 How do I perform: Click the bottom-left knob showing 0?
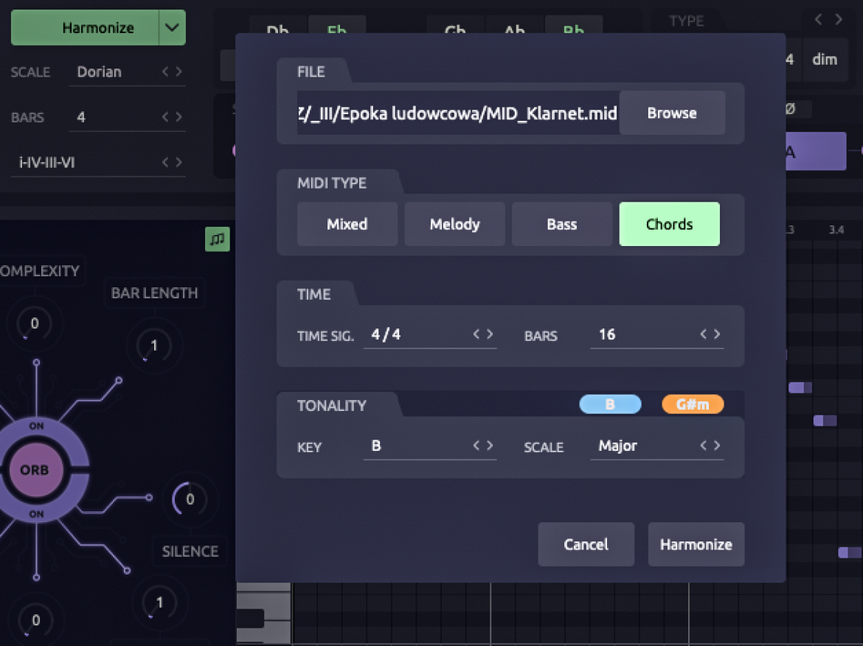(x=35, y=620)
